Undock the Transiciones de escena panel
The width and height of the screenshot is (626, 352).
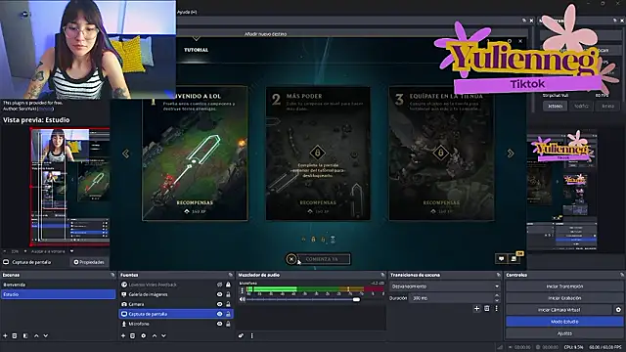pos(498,275)
